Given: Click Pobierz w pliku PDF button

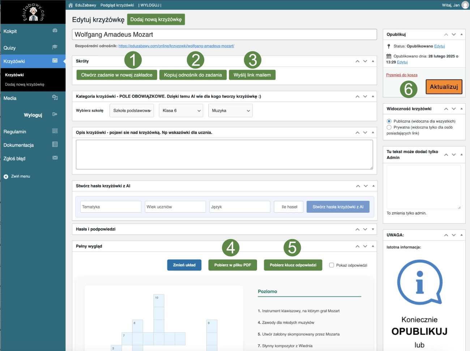Looking at the screenshot, I should point(232,265).
